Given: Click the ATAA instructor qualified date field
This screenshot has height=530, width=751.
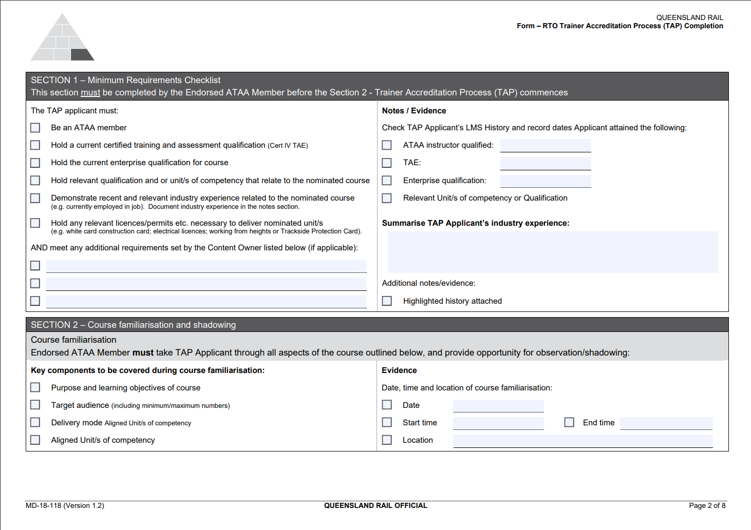Looking at the screenshot, I should (545, 146).
